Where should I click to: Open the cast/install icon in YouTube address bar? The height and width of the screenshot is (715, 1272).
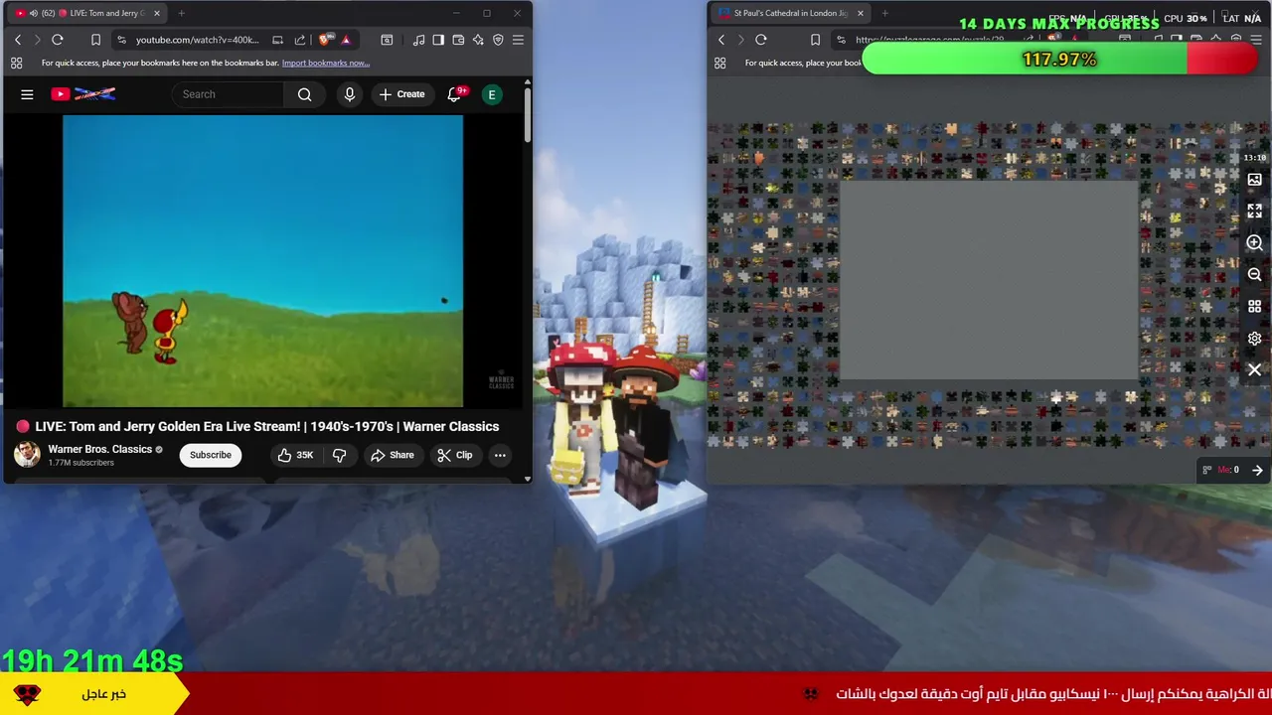[278, 40]
